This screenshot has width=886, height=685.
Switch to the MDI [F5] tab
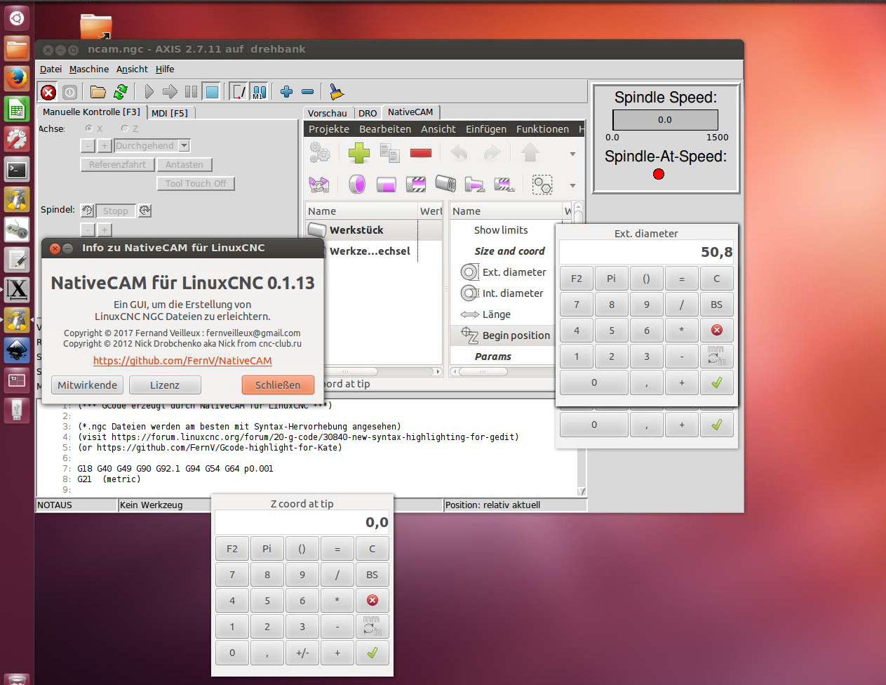click(x=170, y=112)
